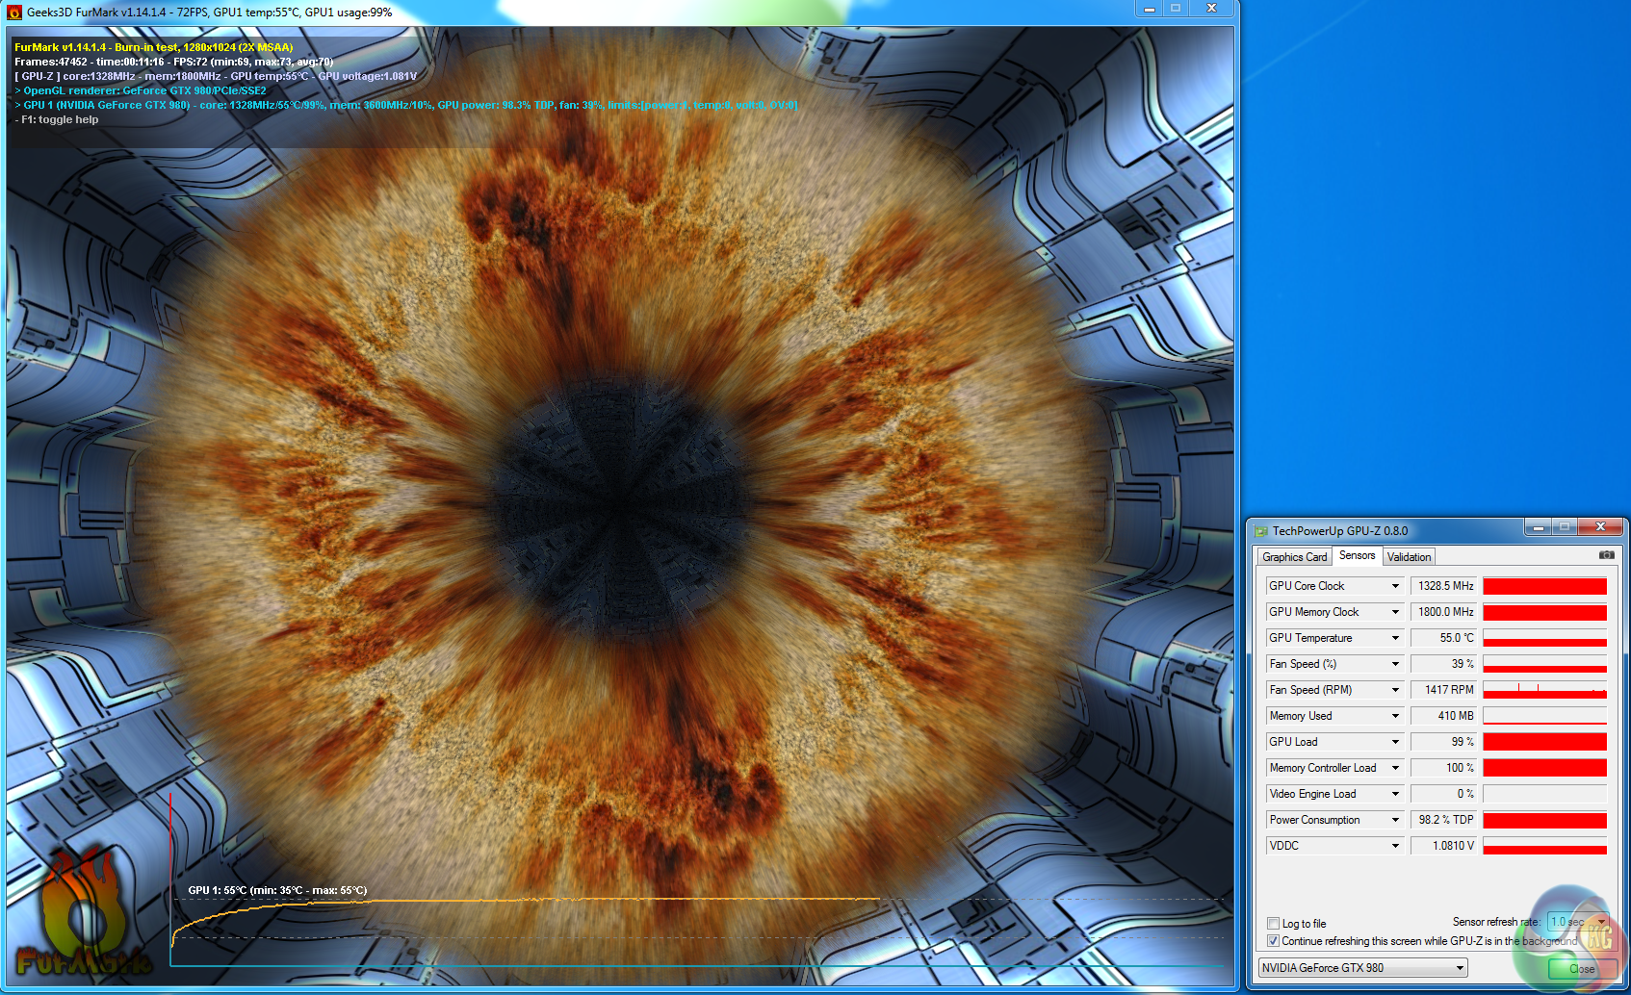The image size is (1631, 995).
Task: Open the Sensor refresh rate dropdown
Action: point(1577,922)
